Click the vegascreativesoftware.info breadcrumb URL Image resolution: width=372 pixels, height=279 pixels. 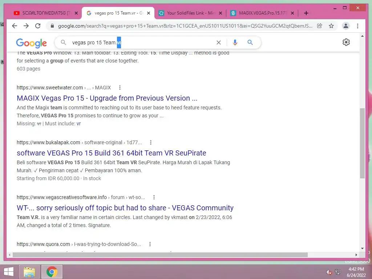tap(81, 197)
